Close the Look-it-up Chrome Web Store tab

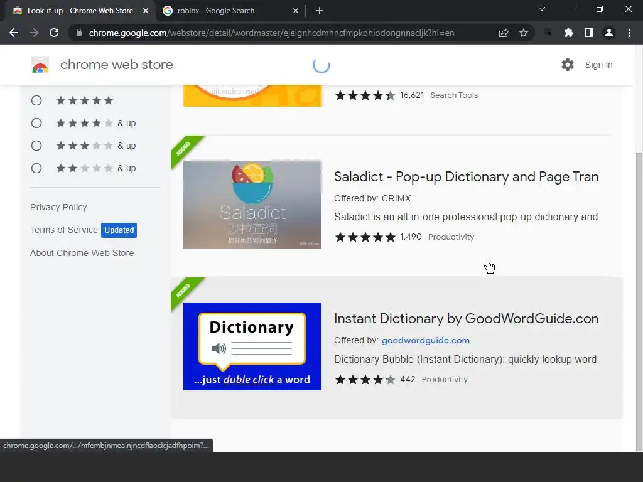point(146,11)
